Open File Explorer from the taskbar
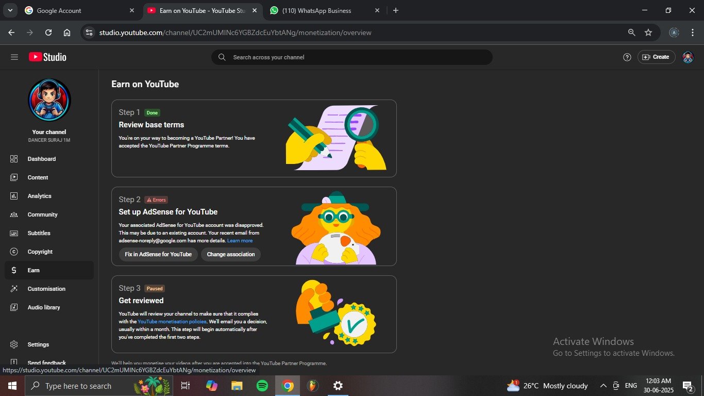Viewport: 704px width, 396px height. [x=237, y=386]
